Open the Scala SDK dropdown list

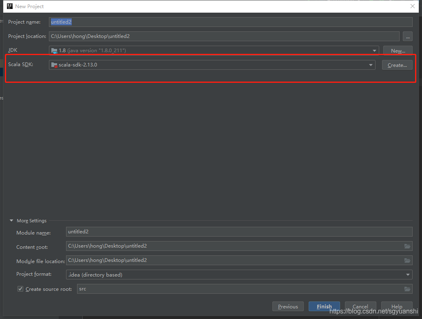371,65
